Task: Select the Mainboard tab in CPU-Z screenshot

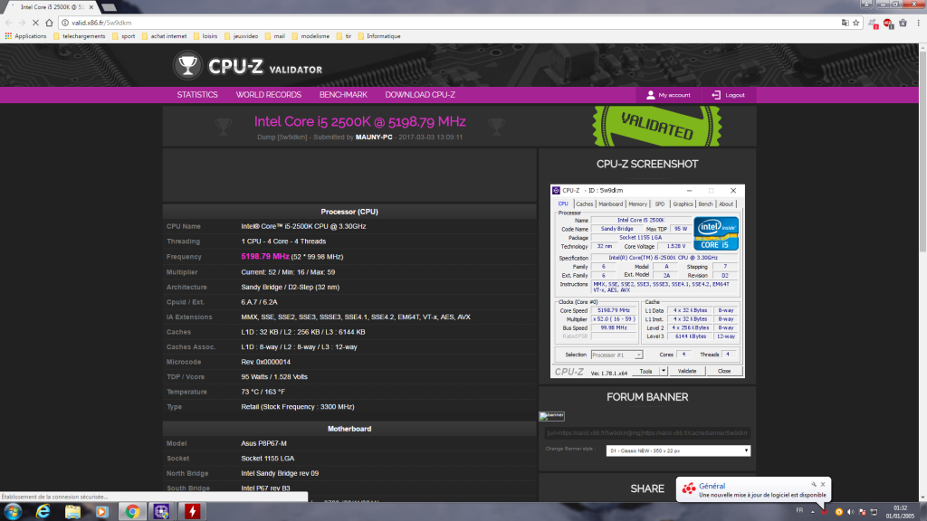Action: pyautogui.click(x=611, y=204)
